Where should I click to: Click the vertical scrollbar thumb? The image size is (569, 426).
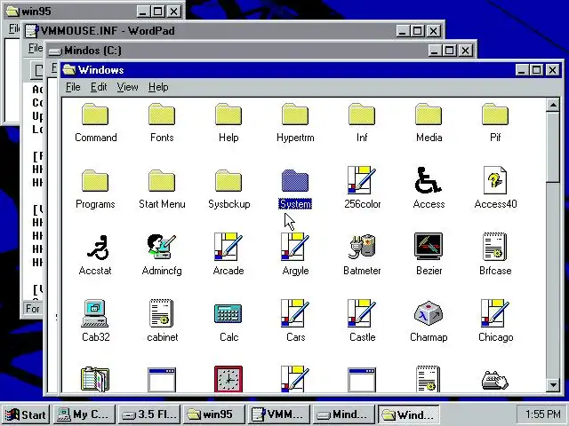pos(553,147)
